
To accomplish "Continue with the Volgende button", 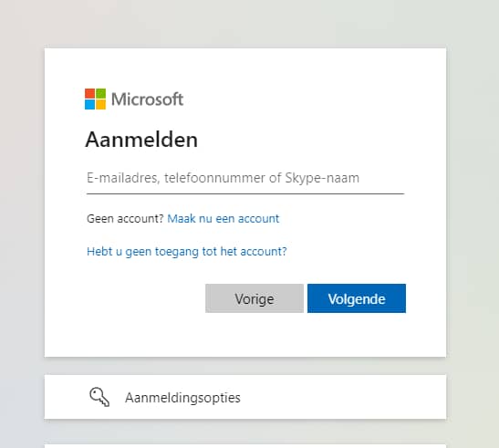I will [357, 298].
